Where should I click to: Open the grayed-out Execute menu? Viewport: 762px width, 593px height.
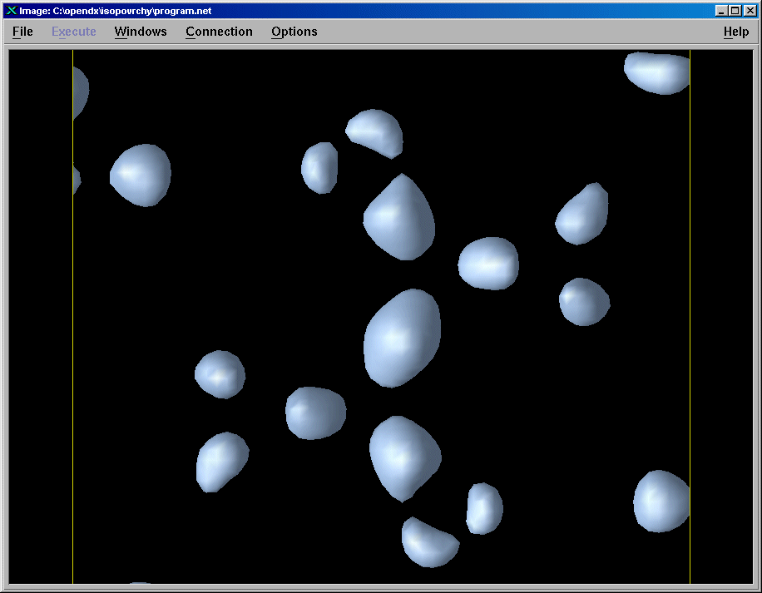click(73, 32)
